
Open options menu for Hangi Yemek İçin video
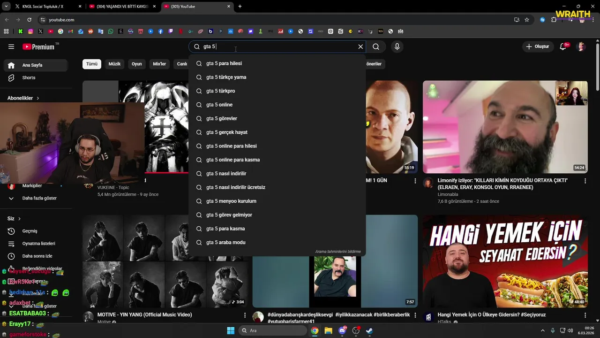[x=585, y=315]
